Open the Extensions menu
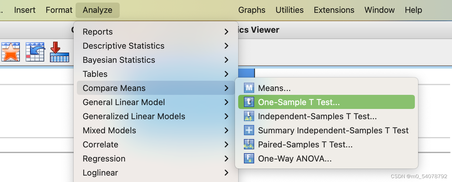Image resolution: width=452 pixels, height=182 pixels. (x=334, y=10)
